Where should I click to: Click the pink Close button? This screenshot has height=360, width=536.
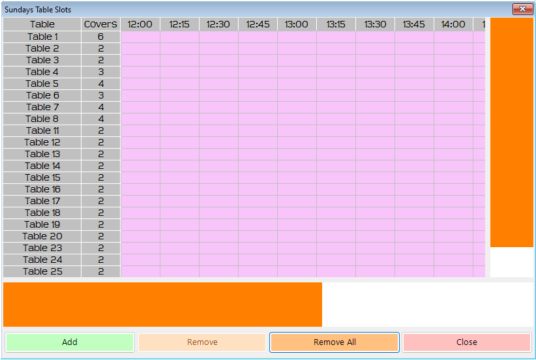466,342
